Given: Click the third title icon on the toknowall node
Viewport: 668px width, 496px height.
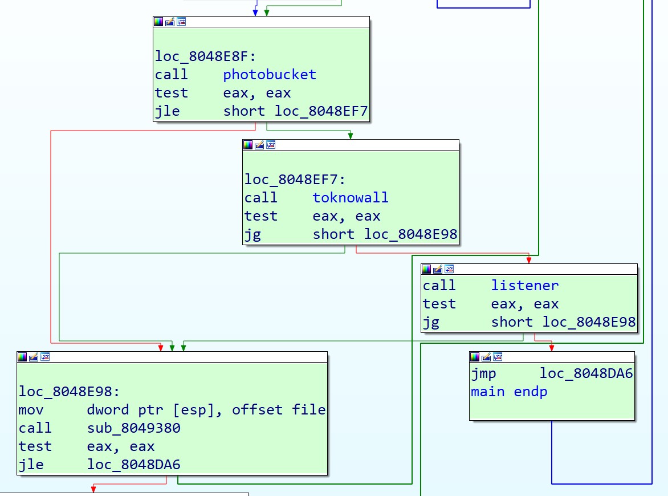Looking at the screenshot, I should pos(271,145).
